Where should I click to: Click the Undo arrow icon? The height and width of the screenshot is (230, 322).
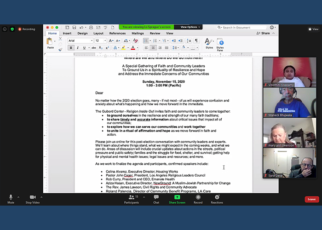[x=81, y=27]
